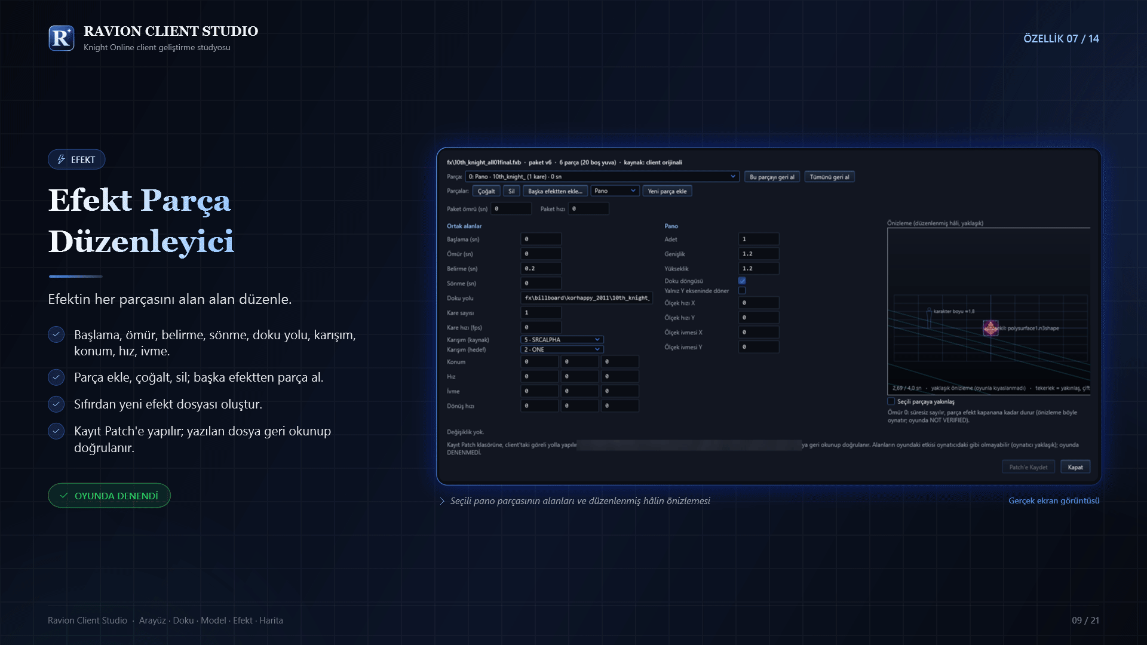Image resolution: width=1147 pixels, height=645 pixels.
Task: Click the check icon beside "Sıfırdan yeni efekt dosyası oluştur"
Action: tap(56, 404)
